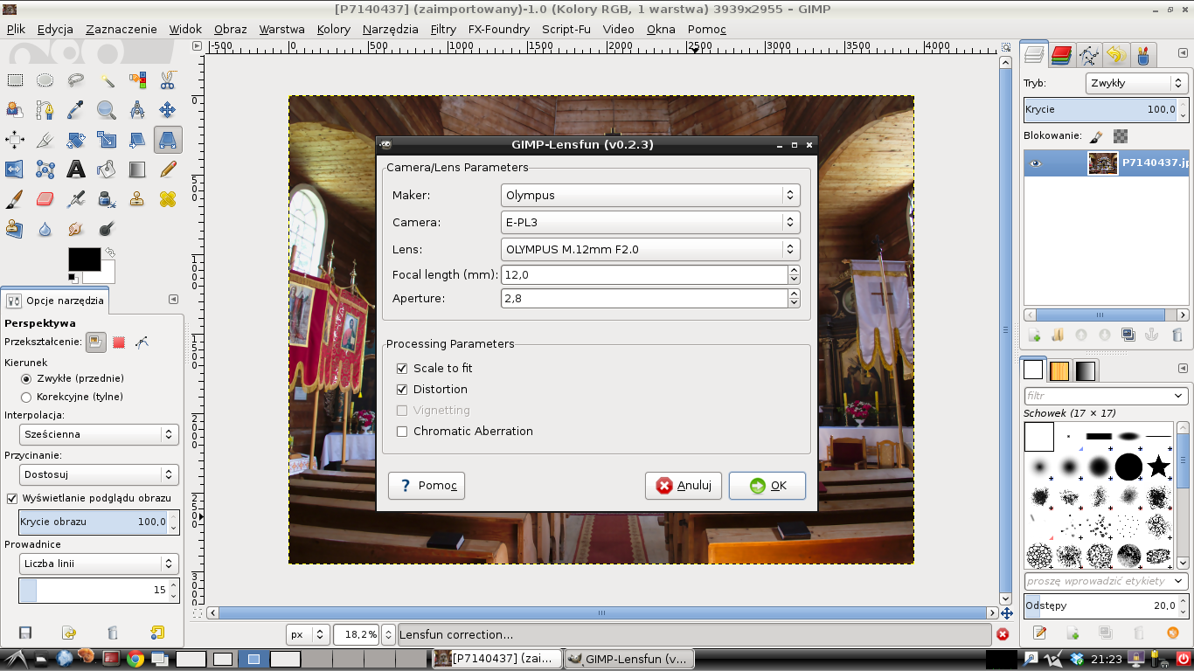Select the Eraser tool
This screenshot has height=671, width=1194.
pyautogui.click(x=45, y=199)
